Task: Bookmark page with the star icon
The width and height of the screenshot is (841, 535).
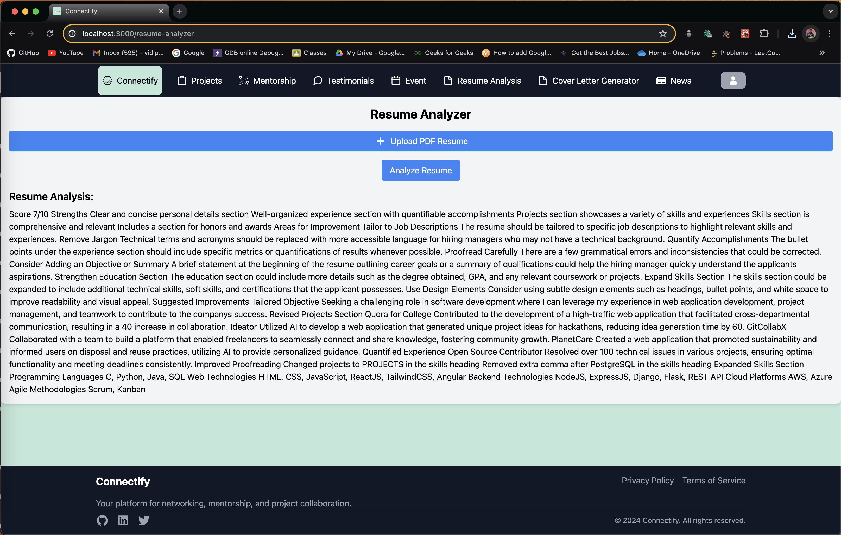Action: coord(662,34)
